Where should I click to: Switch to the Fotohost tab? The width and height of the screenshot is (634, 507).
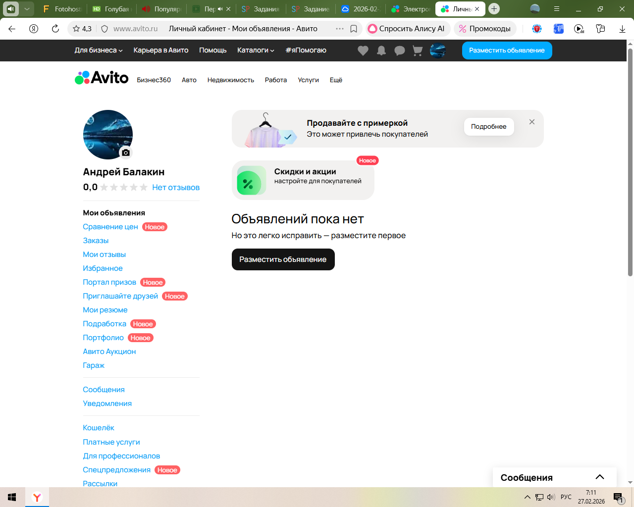coord(61,9)
